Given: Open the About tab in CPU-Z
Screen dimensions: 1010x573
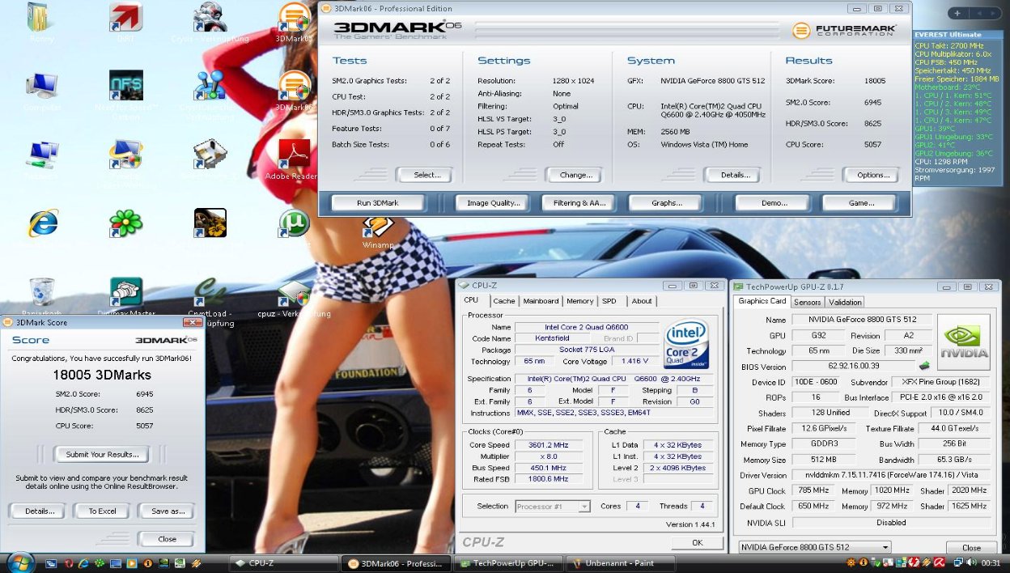Looking at the screenshot, I should [x=642, y=301].
